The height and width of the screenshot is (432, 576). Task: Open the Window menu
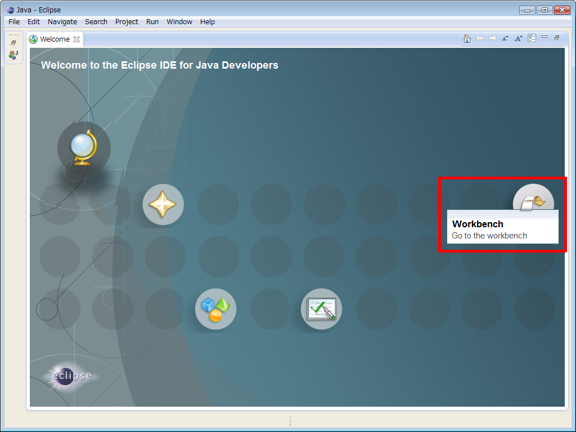click(179, 22)
